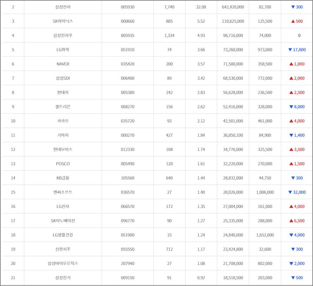The width and height of the screenshot is (313, 286).
Task: Click stock code 055550
Action: coord(128,249)
